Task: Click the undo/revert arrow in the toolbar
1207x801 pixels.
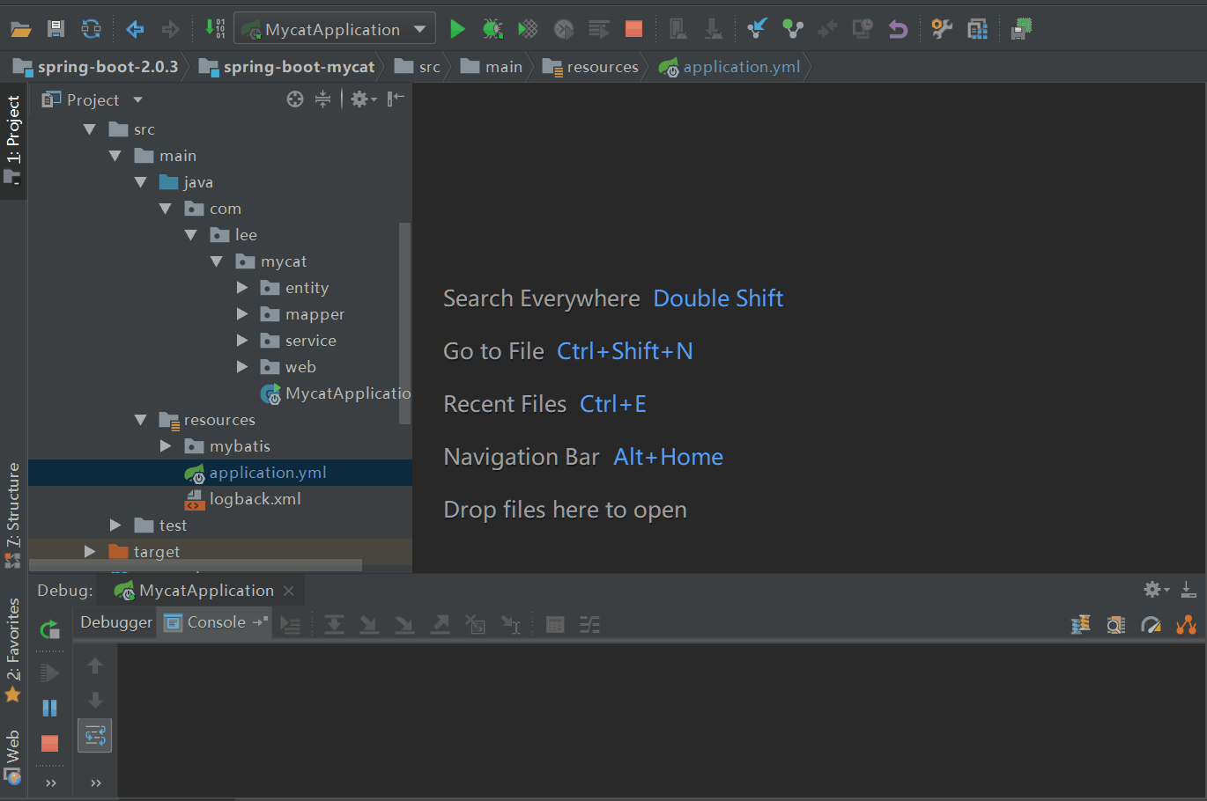Action: click(898, 29)
